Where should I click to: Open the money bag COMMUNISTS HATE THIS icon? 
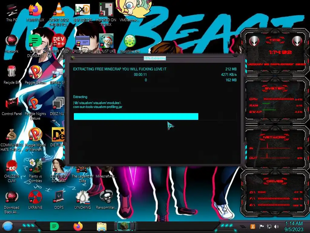coord(12,140)
